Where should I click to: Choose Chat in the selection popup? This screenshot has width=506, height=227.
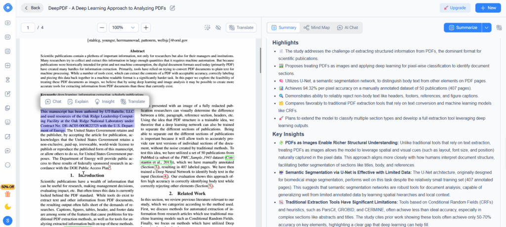pyautogui.click(x=53, y=101)
